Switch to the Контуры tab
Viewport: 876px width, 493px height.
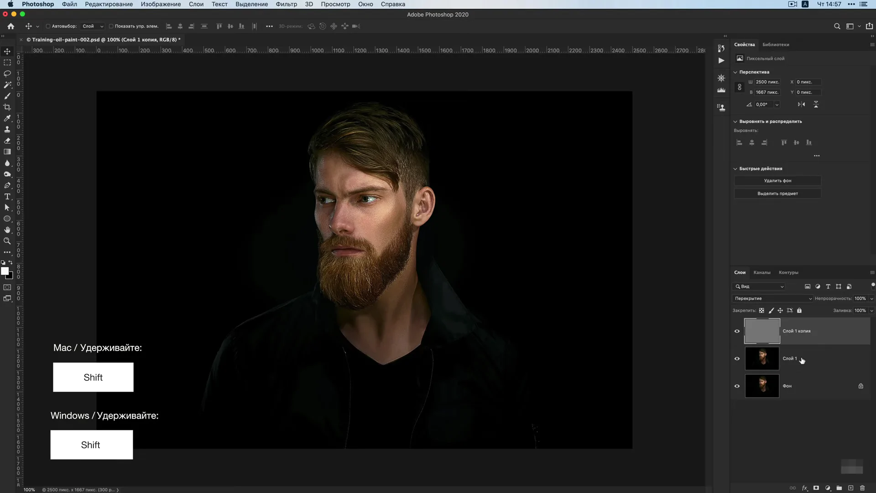coord(788,273)
